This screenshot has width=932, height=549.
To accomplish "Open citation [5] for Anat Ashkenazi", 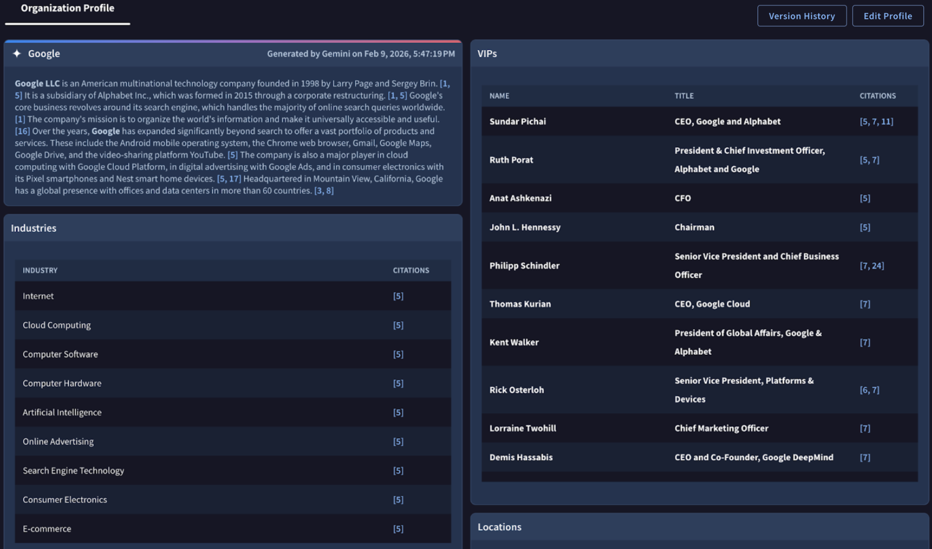I will coord(864,198).
